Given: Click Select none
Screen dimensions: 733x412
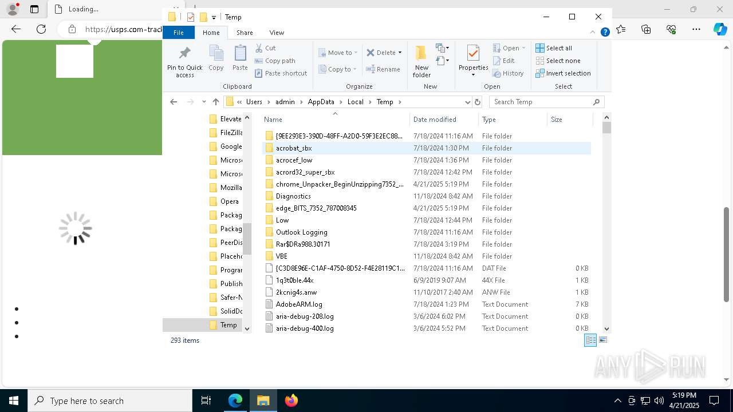Looking at the screenshot, I should tap(558, 61).
